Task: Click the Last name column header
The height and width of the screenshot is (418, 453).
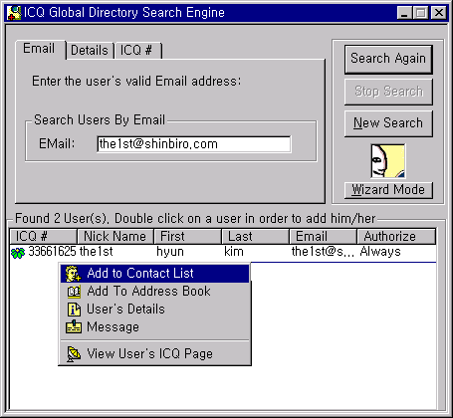Action: tap(255, 237)
